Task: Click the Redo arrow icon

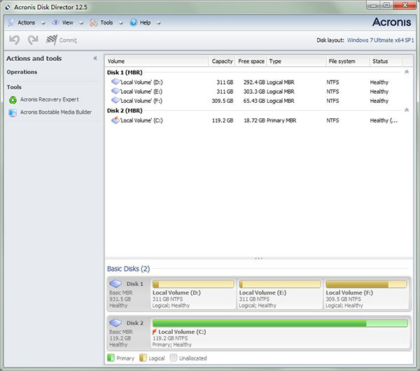Action: tap(33, 40)
